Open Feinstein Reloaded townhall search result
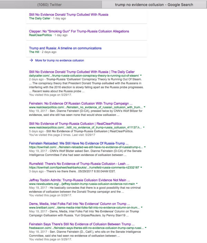This screenshot has width=207, height=243. coord(79,143)
